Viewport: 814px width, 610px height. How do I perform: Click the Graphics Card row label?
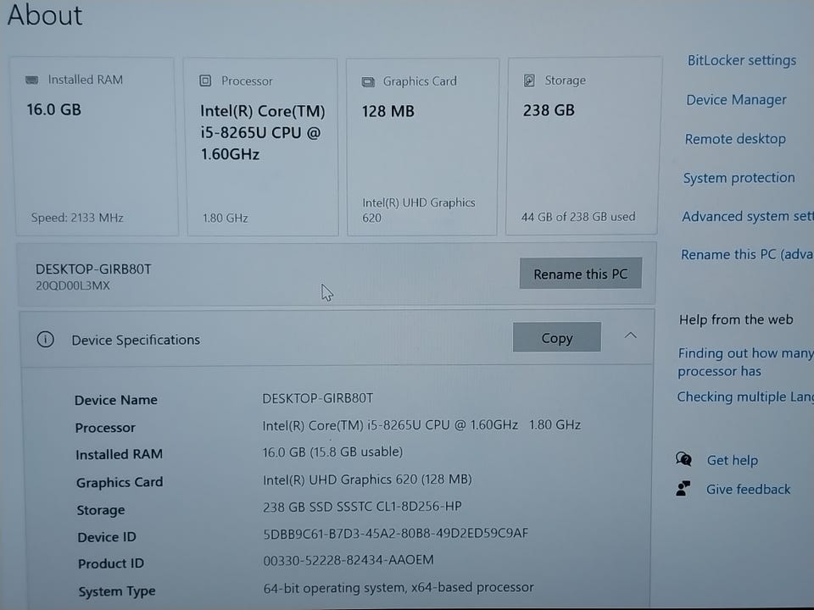coord(120,482)
